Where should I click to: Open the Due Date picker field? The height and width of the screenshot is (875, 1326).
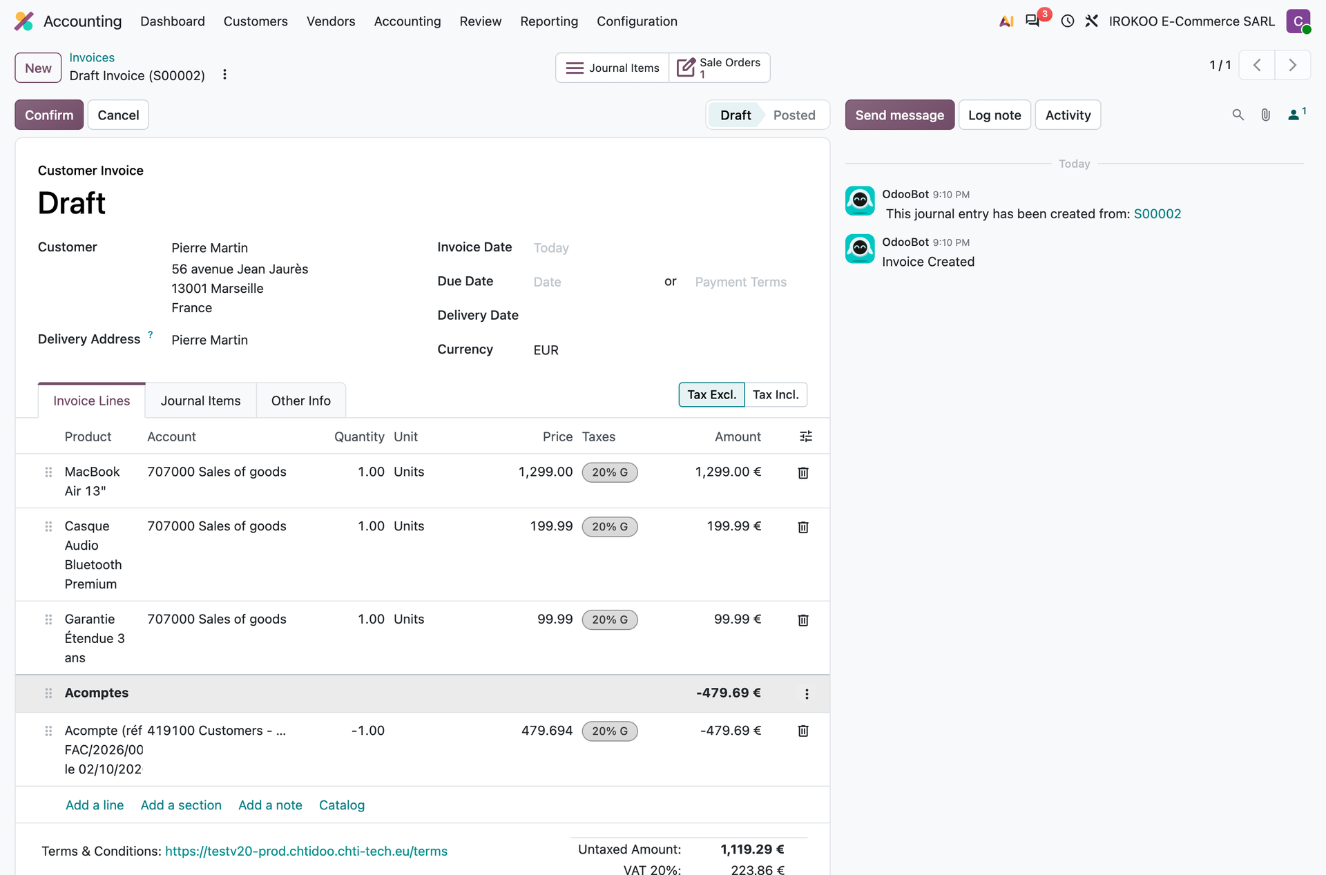coord(594,282)
